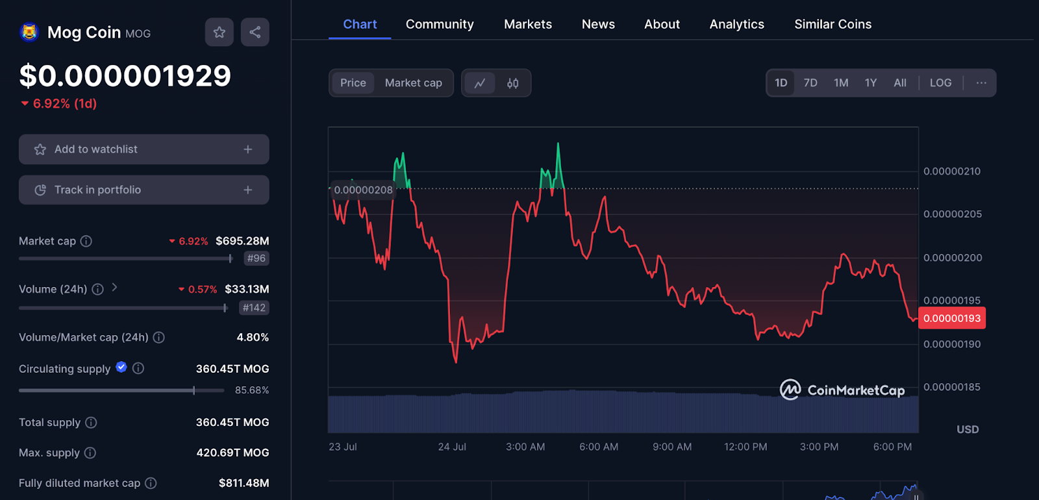Click the $695.28M market cap value
Image resolution: width=1039 pixels, height=500 pixels.
(x=242, y=241)
